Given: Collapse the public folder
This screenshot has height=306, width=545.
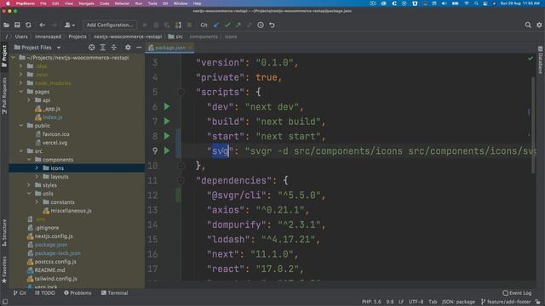Looking at the screenshot, I should click(21, 126).
